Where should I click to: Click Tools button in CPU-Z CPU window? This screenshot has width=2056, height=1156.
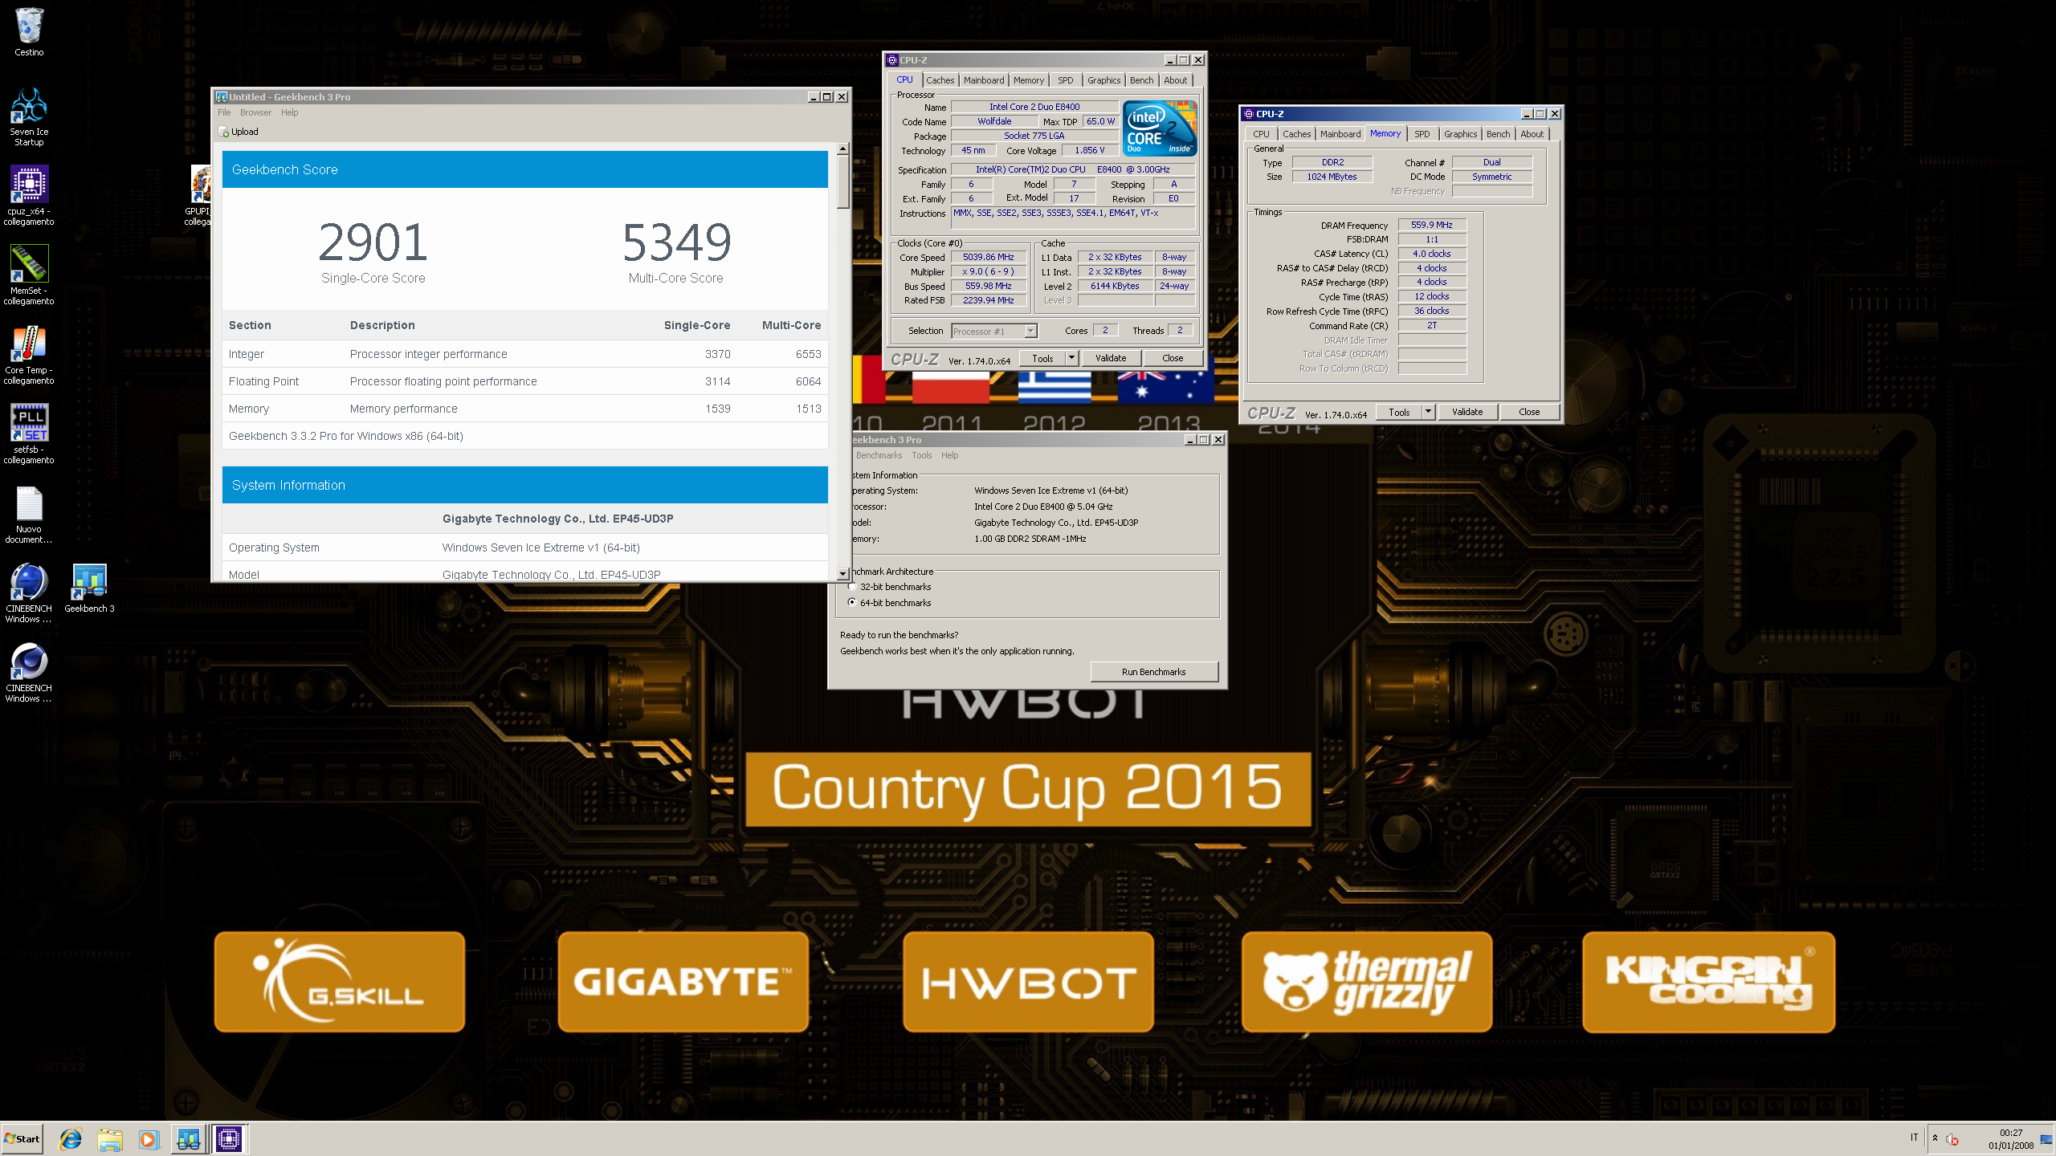tap(1042, 358)
